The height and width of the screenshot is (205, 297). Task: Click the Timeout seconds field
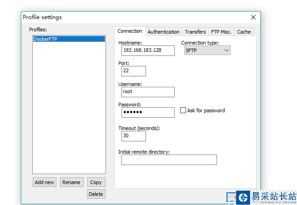134,136
